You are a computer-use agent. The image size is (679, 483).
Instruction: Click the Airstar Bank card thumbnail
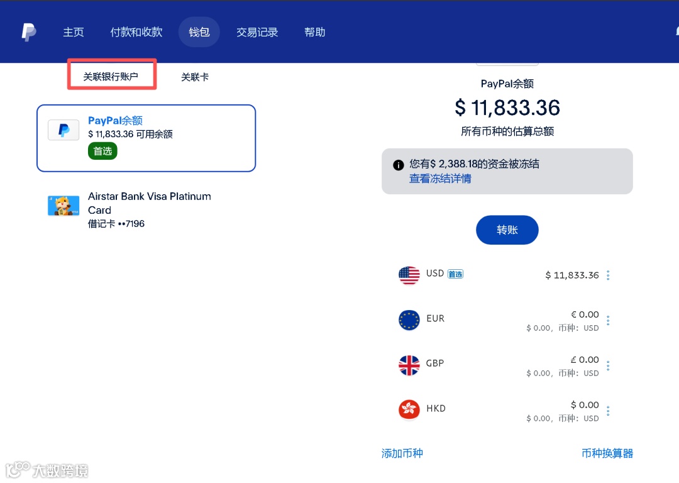[x=63, y=205]
